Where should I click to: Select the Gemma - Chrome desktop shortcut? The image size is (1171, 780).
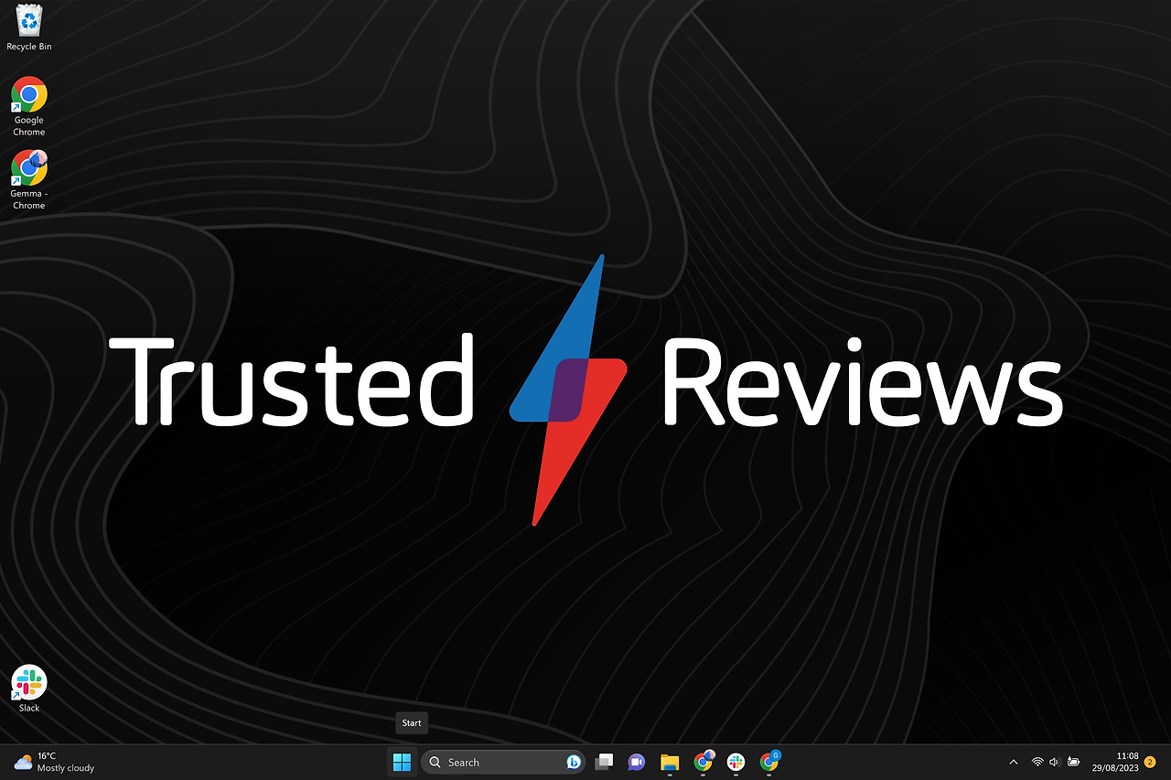click(29, 180)
